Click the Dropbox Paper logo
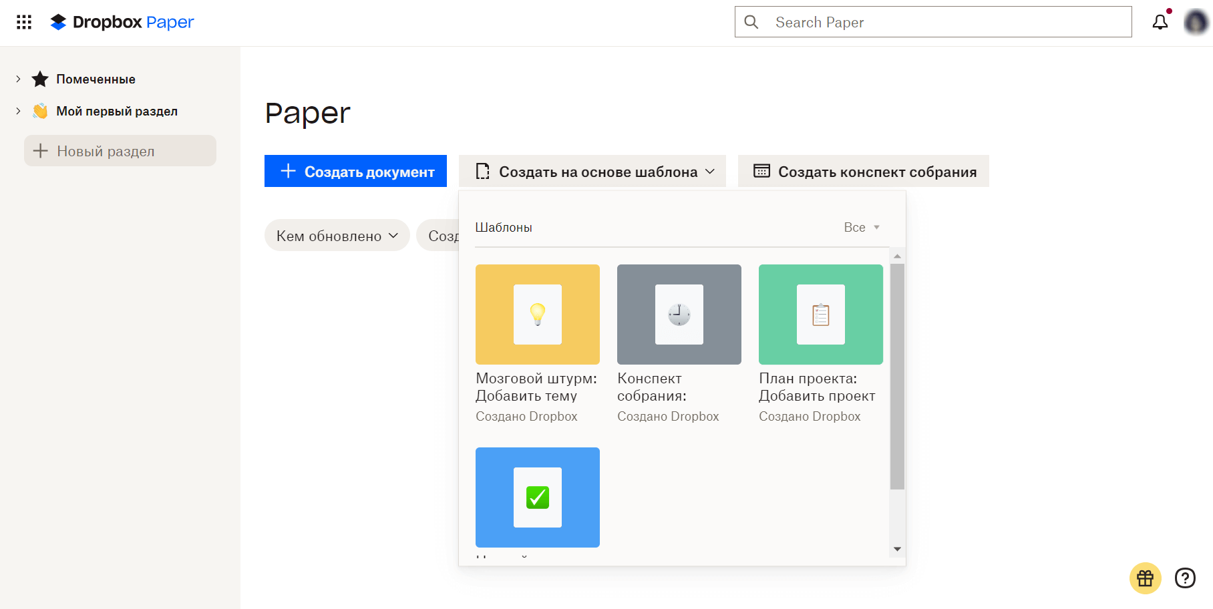1213x609 pixels. (122, 22)
